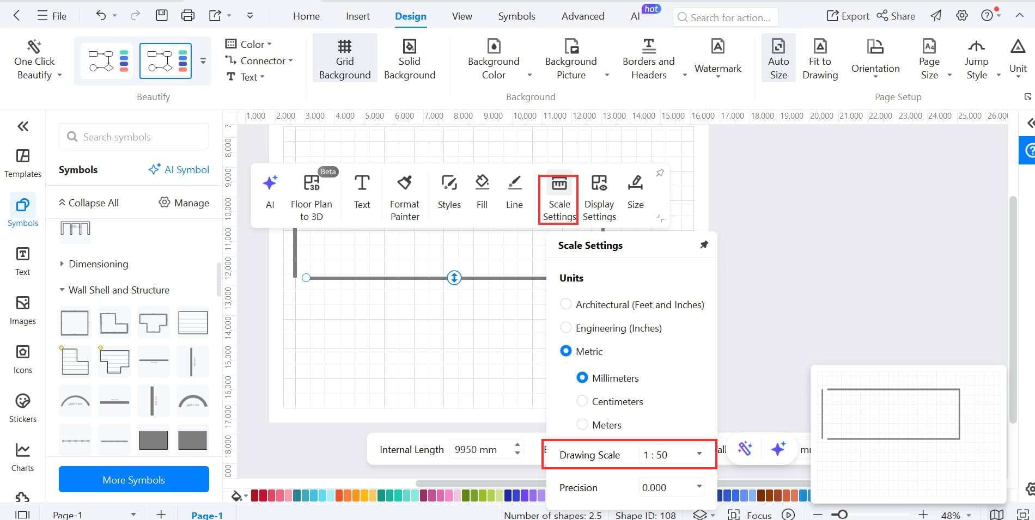Screen dimensions: 1035x520
Task: Click Collapse All in Symbols panel
Action: (x=88, y=203)
